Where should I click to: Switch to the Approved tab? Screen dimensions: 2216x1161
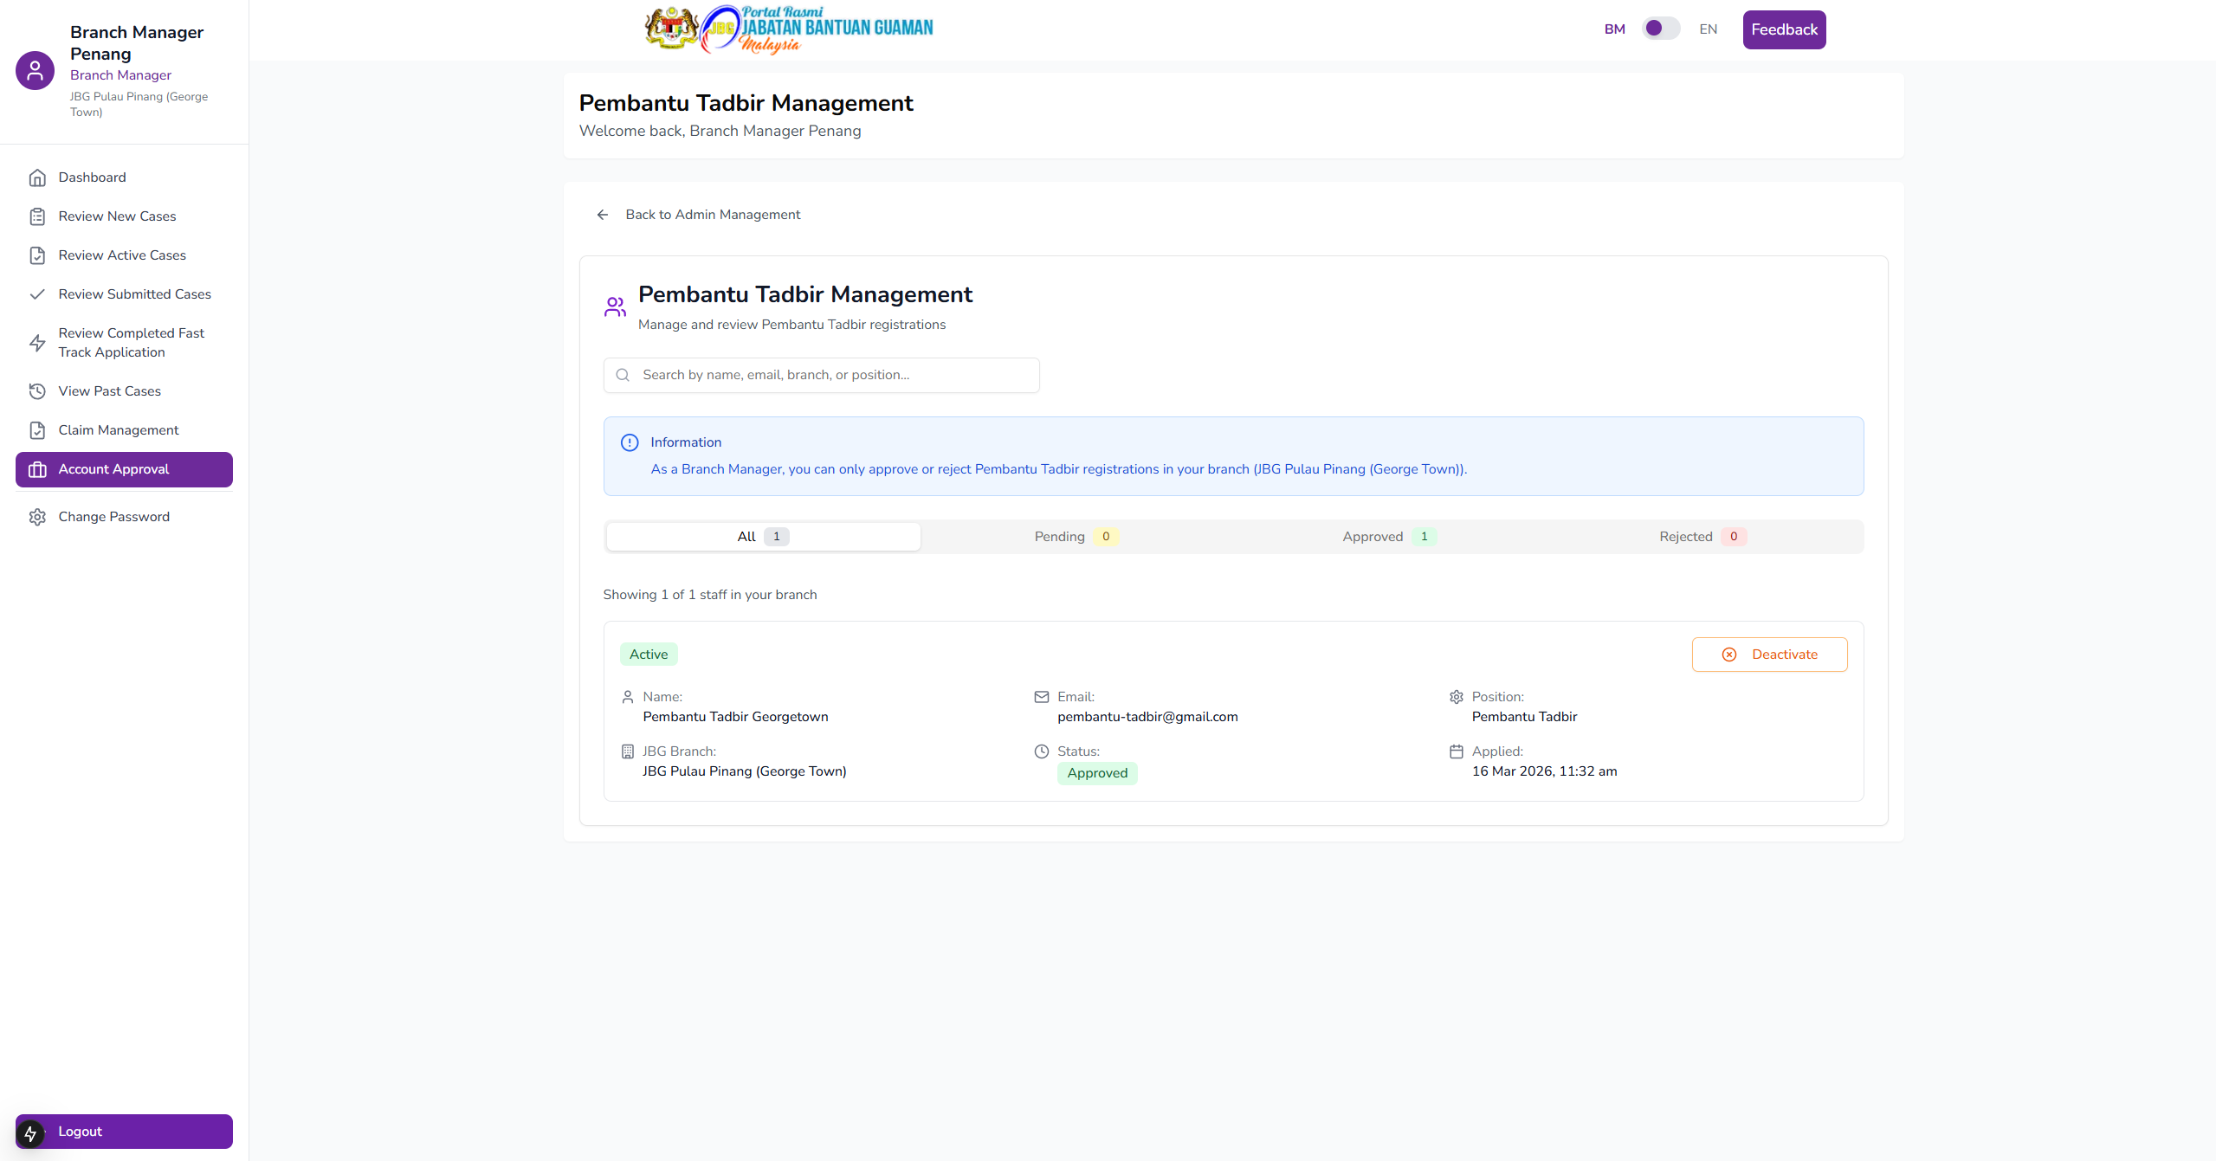pyautogui.click(x=1389, y=537)
